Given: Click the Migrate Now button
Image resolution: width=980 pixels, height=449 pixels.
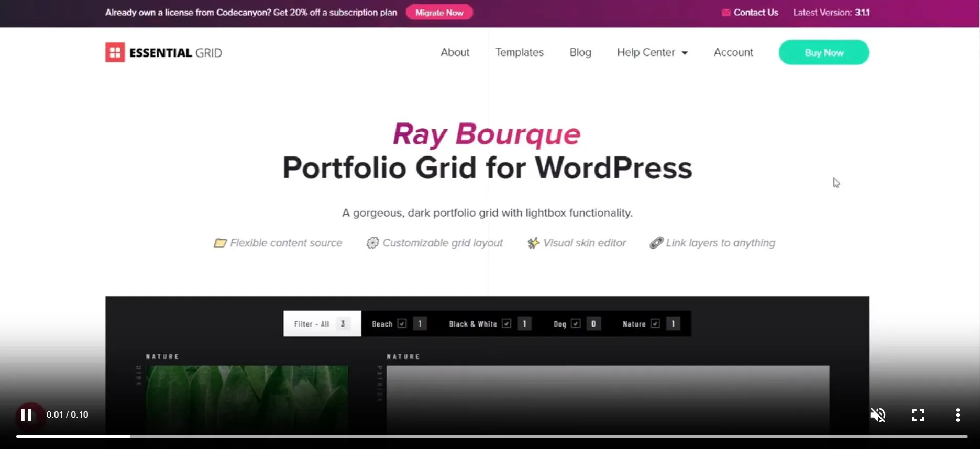Looking at the screenshot, I should [439, 13].
